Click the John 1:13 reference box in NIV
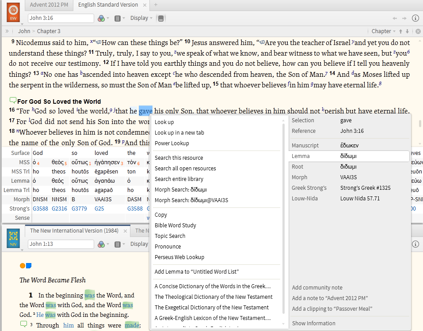This screenshot has height=331, width=423. click(x=61, y=244)
